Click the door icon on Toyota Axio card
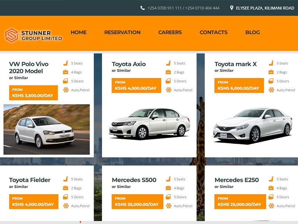298x224 pixels. (168, 81)
